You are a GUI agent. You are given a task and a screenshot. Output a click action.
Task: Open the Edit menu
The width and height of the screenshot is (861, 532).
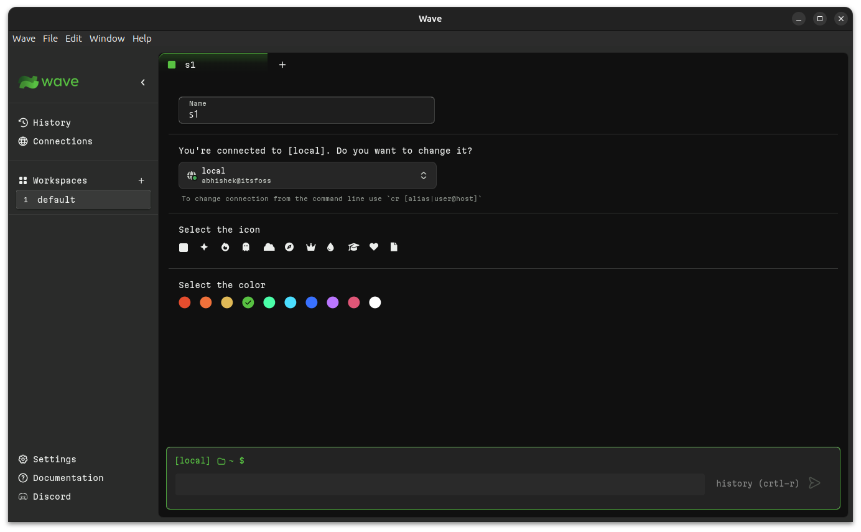tap(73, 39)
